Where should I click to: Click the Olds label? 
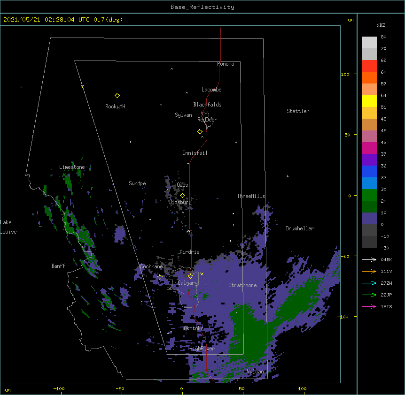(x=182, y=185)
